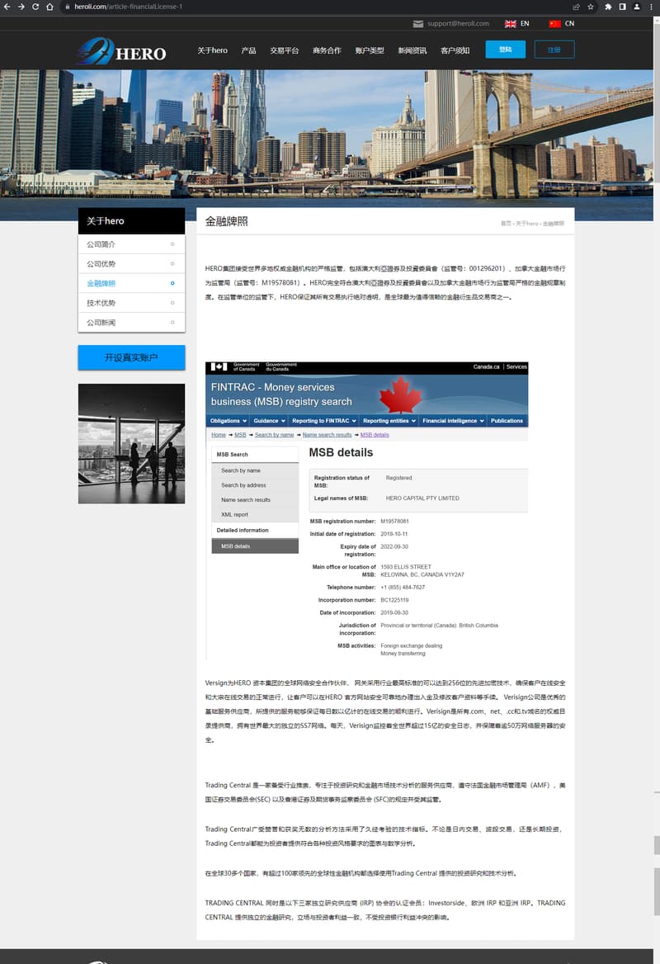The width and height of the screenshot is (660, 964).
Task: Click the 开设真实账户 blue button
Action: 131,357
